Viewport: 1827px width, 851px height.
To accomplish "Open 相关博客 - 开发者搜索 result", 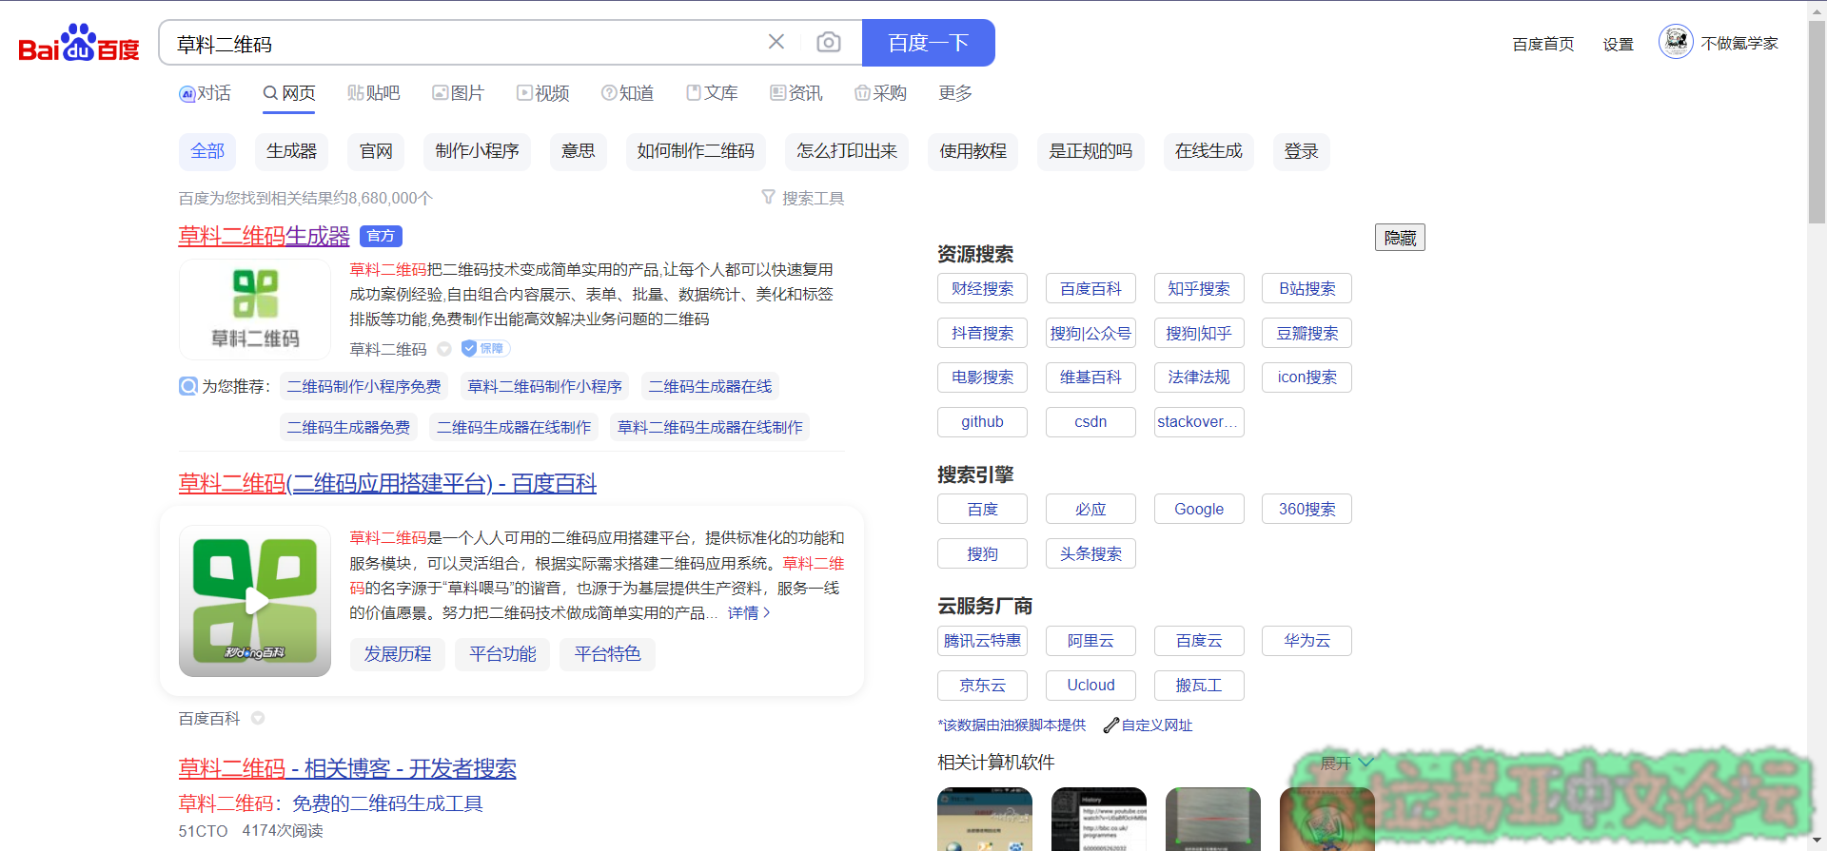I will (x=347, y=768).
